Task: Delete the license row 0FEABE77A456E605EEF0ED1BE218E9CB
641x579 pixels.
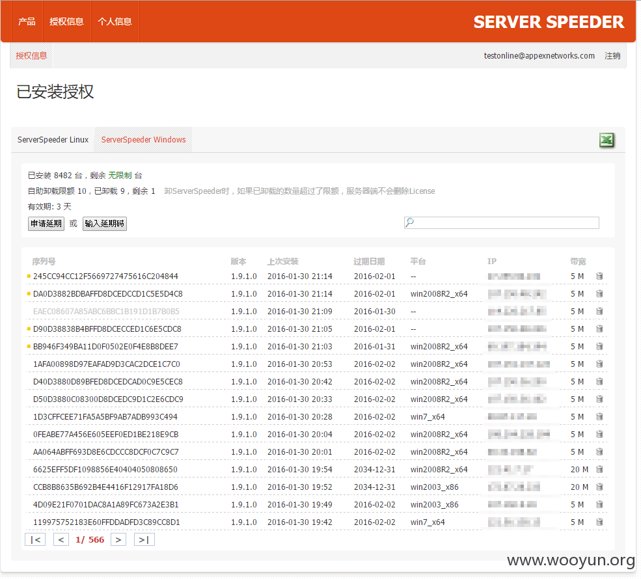Action: coord(599,435)
